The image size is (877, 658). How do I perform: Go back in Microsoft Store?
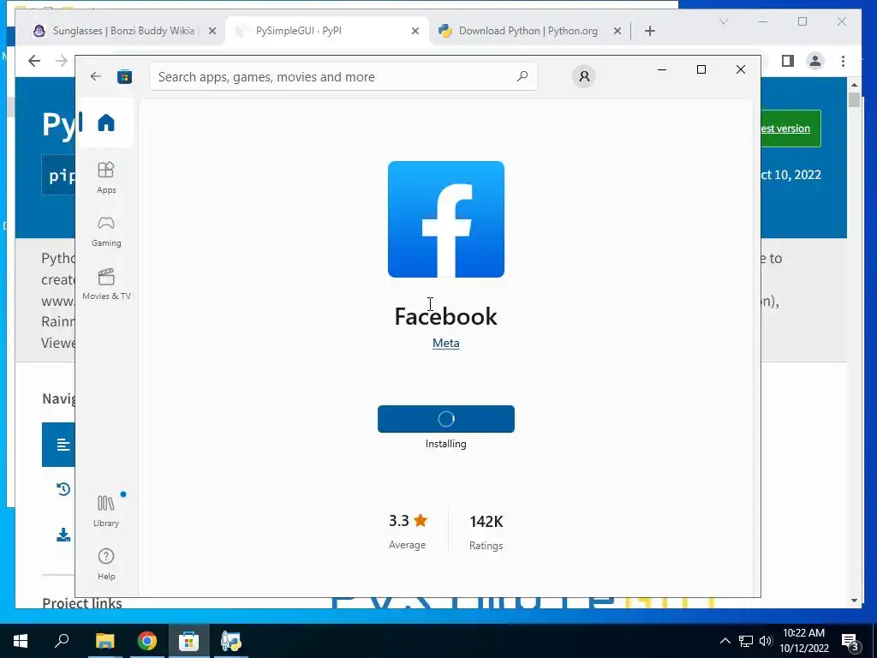(96, 76)
